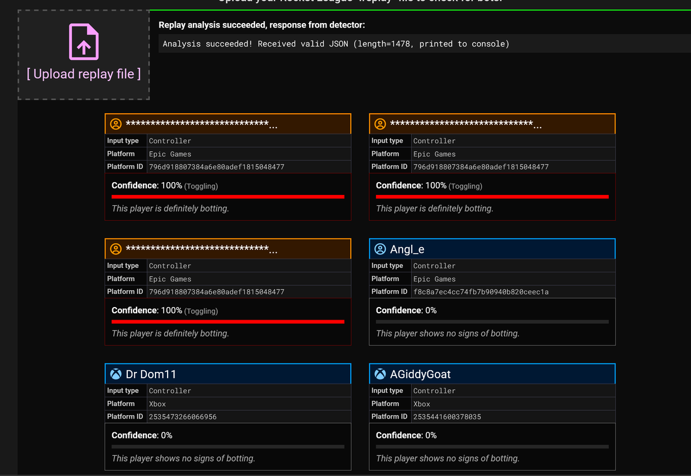Click the Dr Dom11 player name header
Screen dimensions: 691x476
coord(228,374)
